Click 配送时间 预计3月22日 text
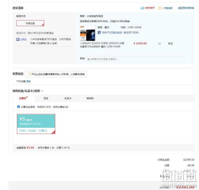 tap(35, 33)
